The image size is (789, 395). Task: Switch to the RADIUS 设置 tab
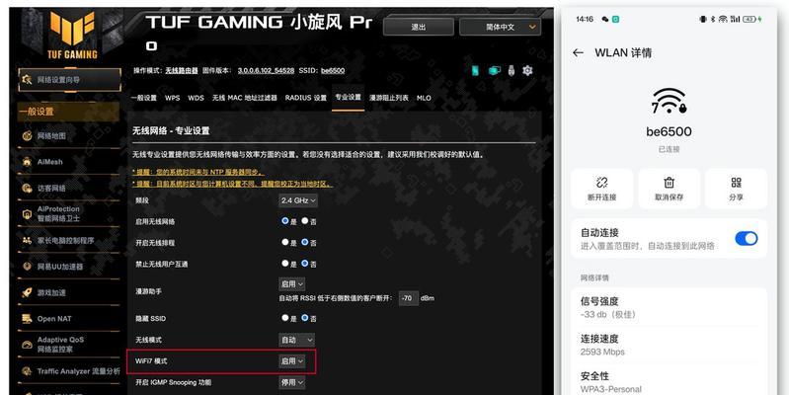(306, 98)
